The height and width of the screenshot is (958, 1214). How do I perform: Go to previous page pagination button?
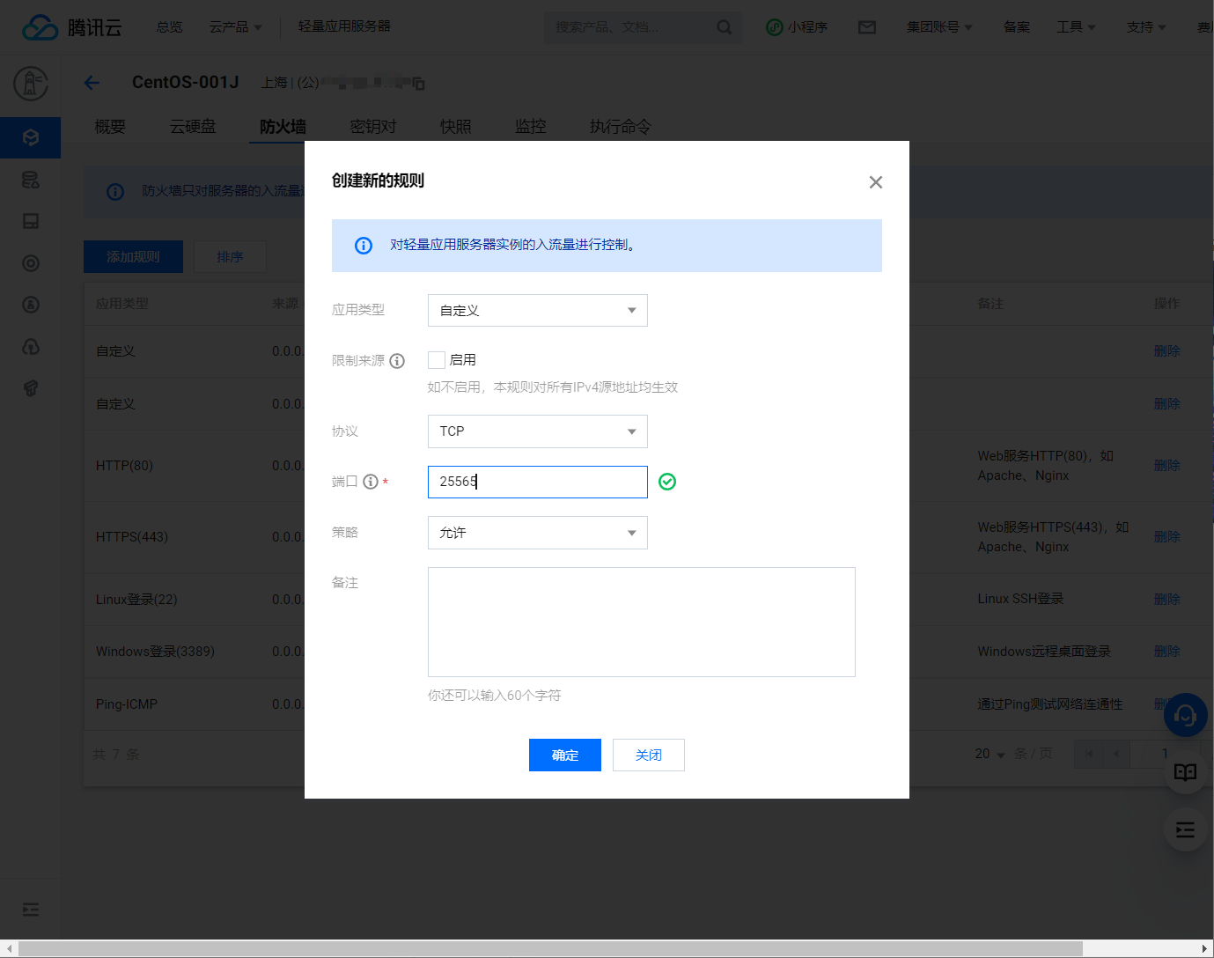pyautogui.click(x=1117, y=754)
